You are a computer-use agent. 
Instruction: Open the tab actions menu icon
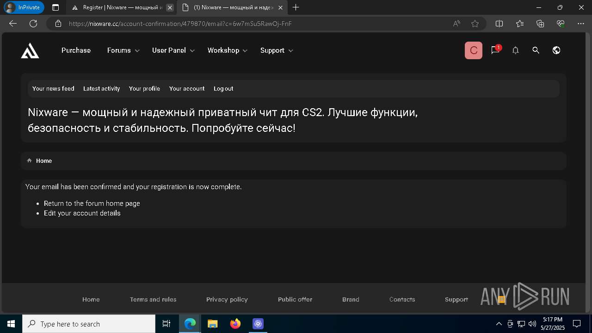(55, 7)
